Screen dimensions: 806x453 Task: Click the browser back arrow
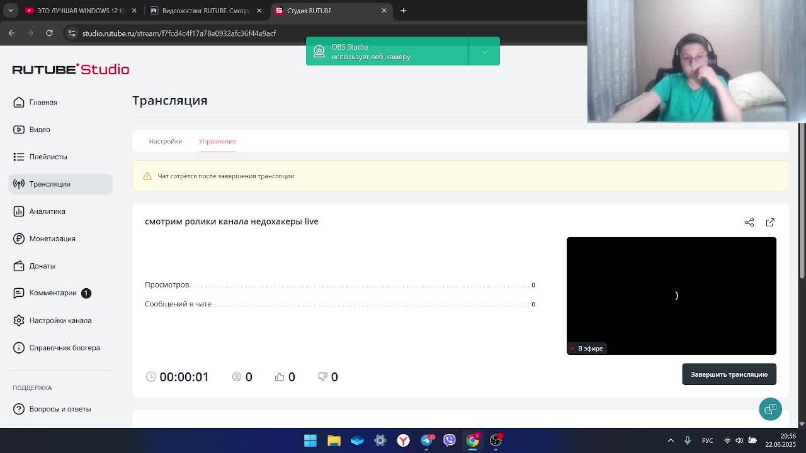pos(12,33)
